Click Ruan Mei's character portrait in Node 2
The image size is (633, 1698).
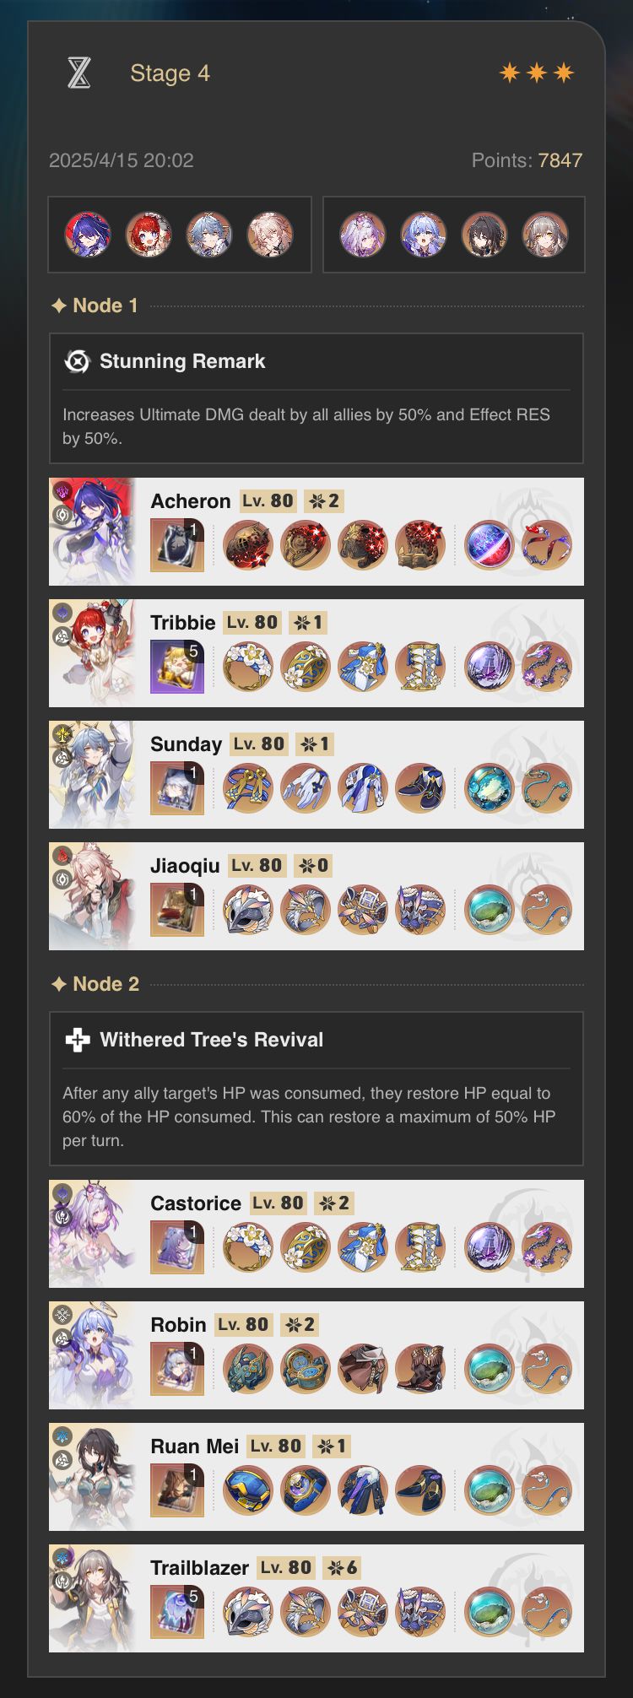(x=93, y=1477)
